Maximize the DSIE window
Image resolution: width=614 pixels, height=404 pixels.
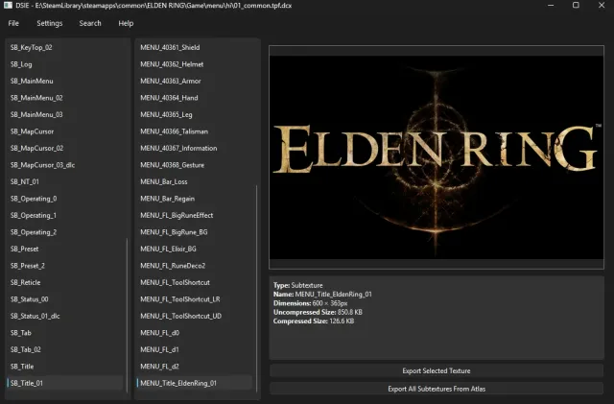[x=576, y=5]
